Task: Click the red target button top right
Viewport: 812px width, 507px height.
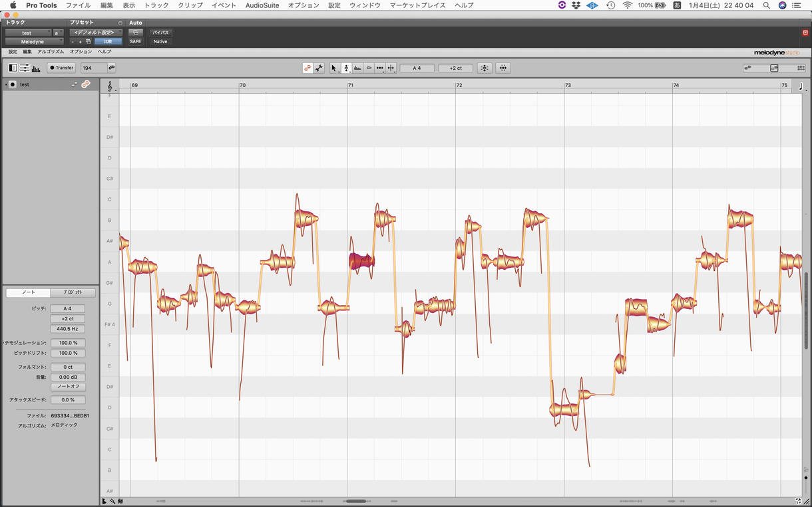Action: 805,33
